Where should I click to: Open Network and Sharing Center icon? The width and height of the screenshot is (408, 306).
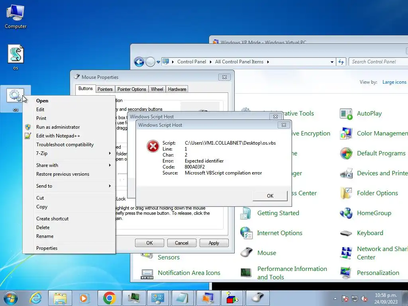pos(346,253)
